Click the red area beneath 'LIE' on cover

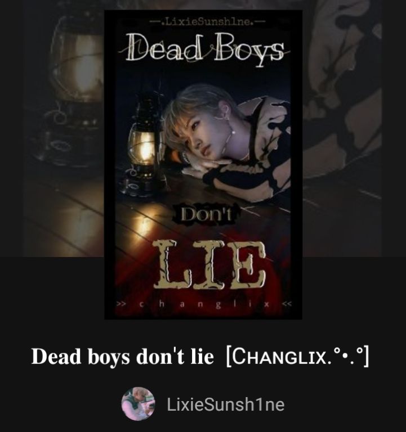click(x=203, y=296)
